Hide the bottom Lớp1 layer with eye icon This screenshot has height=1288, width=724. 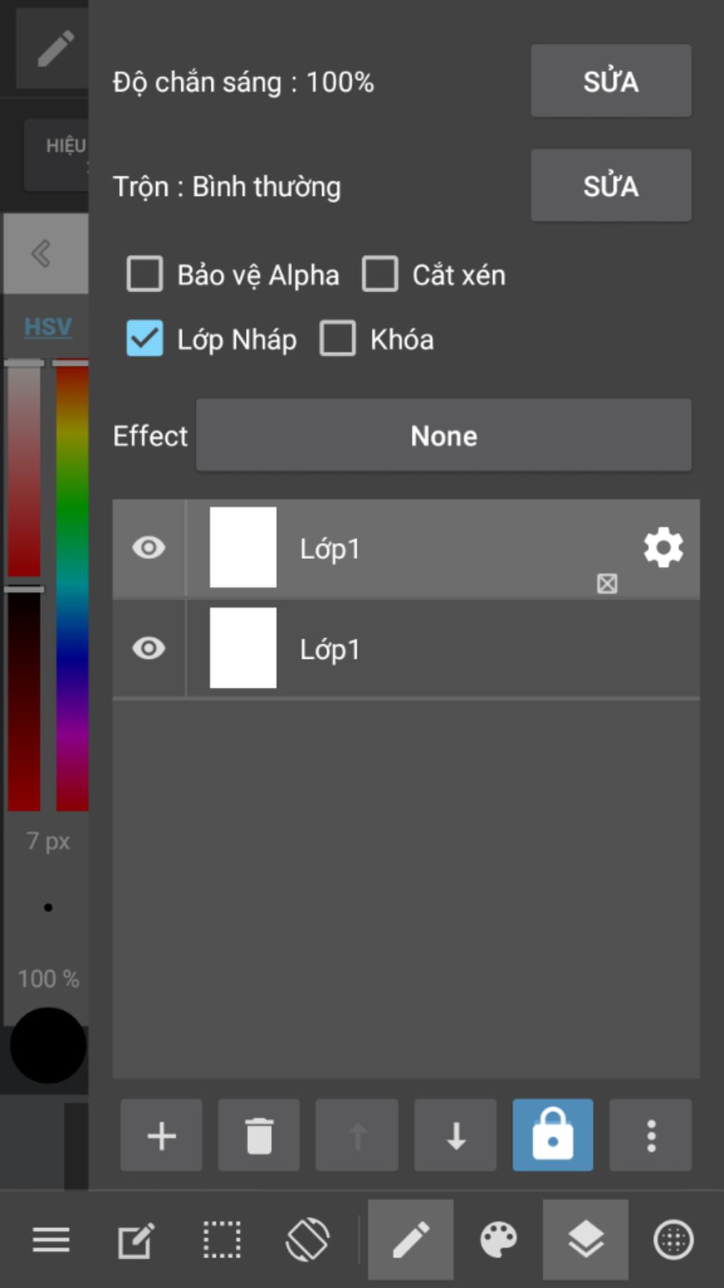pyautogui.click(x=148, y=648)
